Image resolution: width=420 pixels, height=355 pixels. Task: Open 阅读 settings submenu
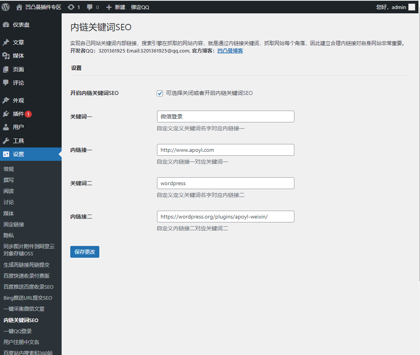[x=9, y=191]
